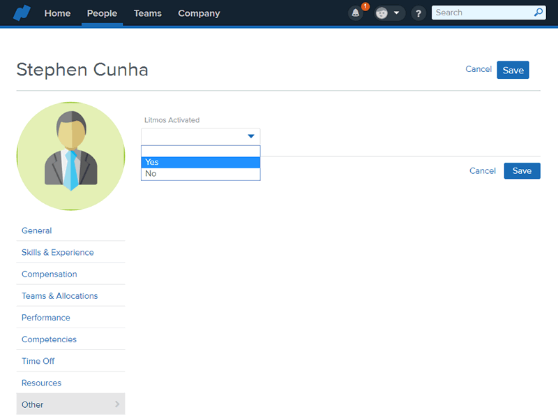Open the General section
558x419 pixels.
[37, 230]
